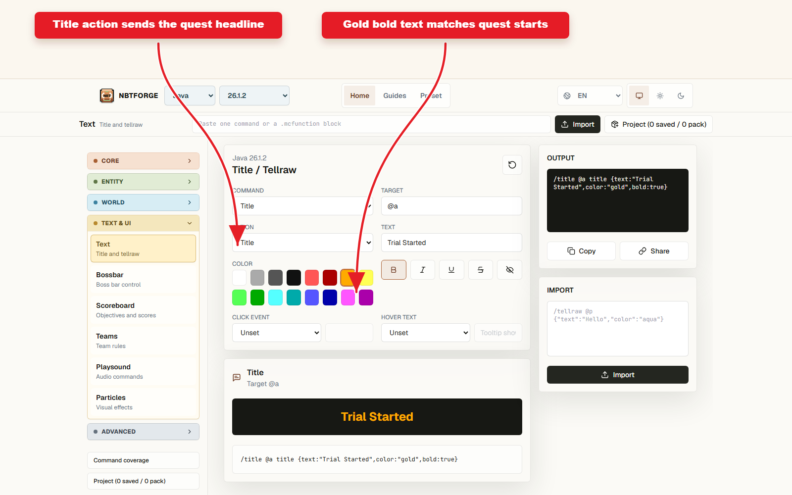Pick the light red color swatch
The height and width of the screenshot is (495, 792).
pyautogui.click(x=312, y=278)
